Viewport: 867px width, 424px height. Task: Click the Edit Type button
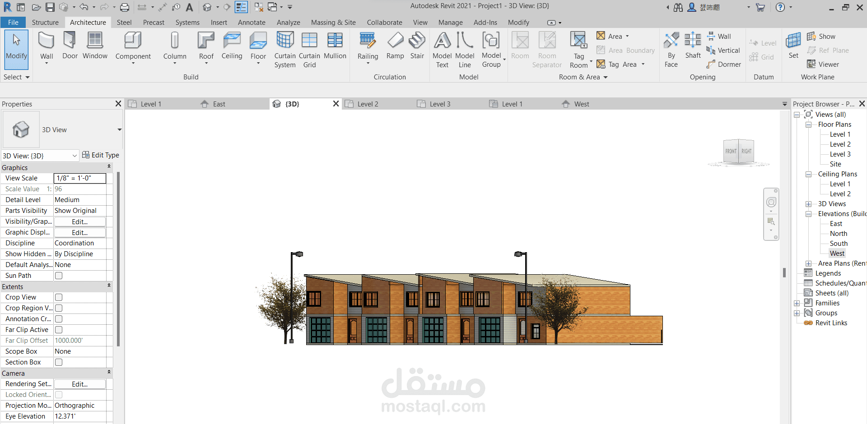pyautogui.click(x=101, y=155)
